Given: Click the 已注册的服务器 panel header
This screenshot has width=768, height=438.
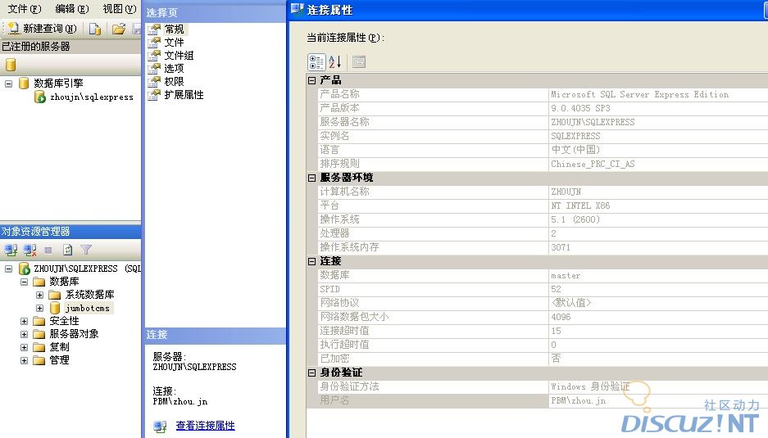Looking at the screenshot, I should (x=70, y=47).
